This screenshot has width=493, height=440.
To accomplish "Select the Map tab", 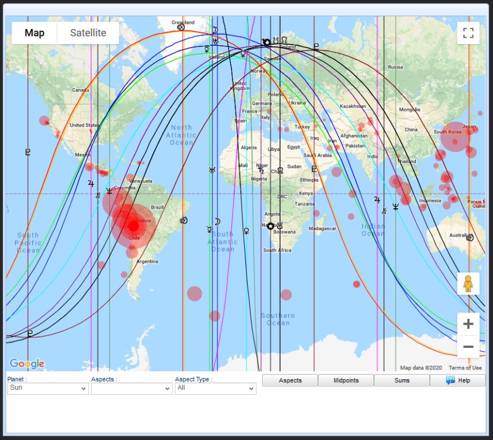I will [x=34, y=32].
